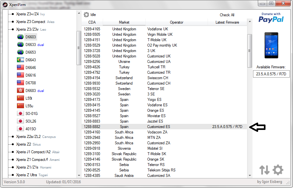Expand Xperia Z3 Compact Aries node
Screen dimensions: 293x196
tap(12, 22)
